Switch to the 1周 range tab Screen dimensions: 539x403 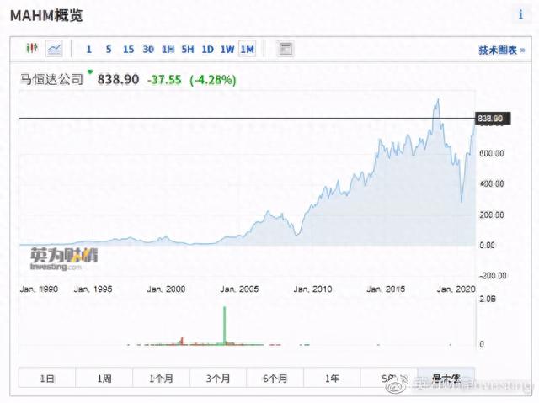pos(104,379)
